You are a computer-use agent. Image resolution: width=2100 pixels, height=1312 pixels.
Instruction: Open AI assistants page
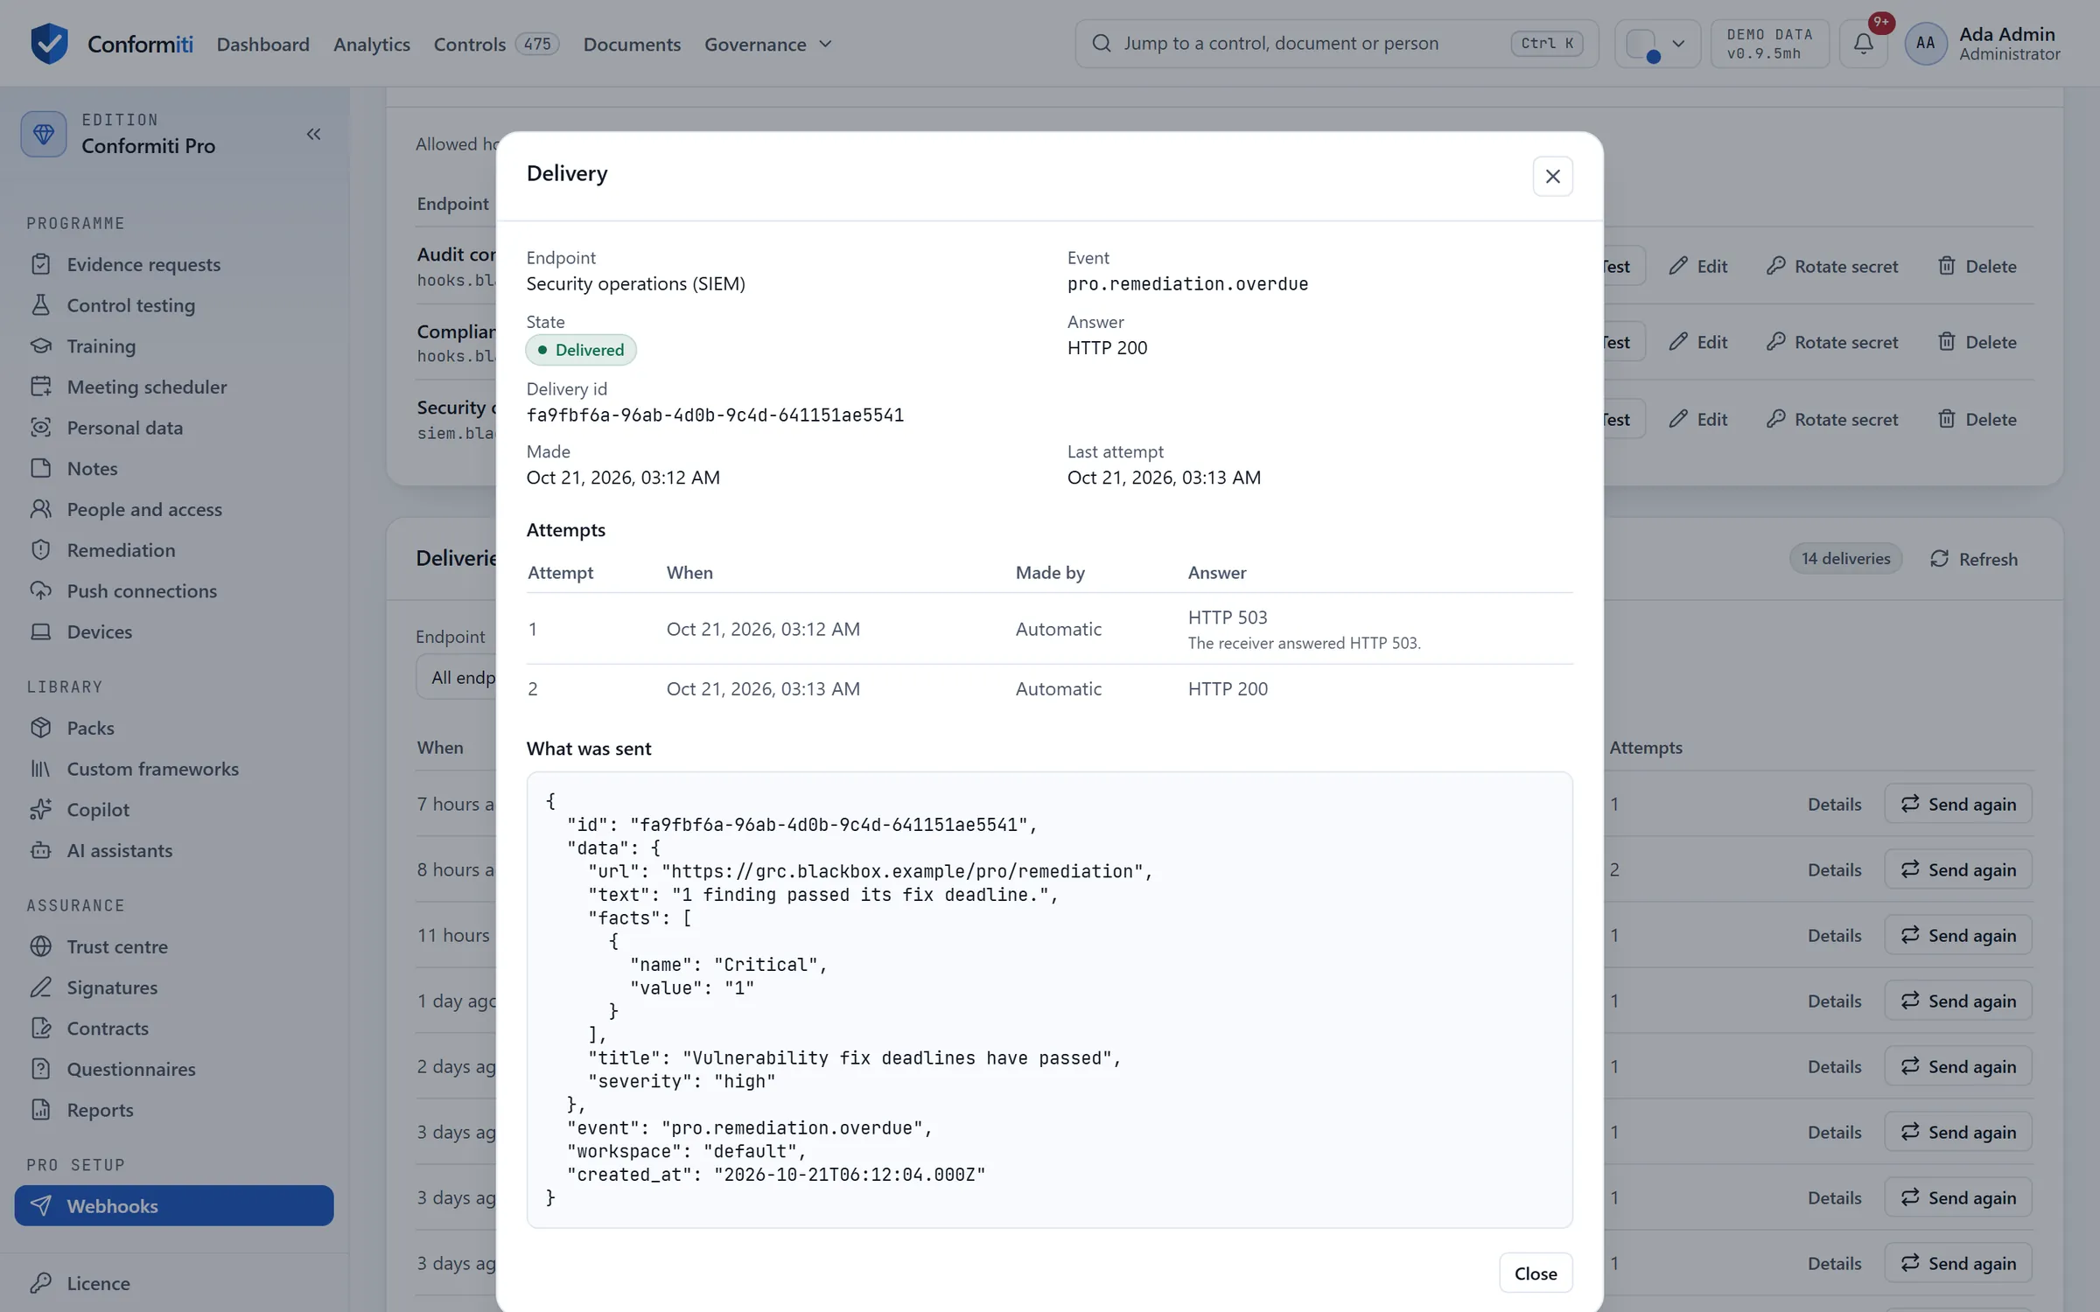174,850
